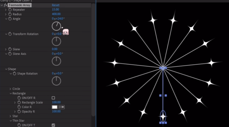The height and width of the screenshot is (127, 229).
Task: Open the Color R white swatch
Action: click(54, 107)
